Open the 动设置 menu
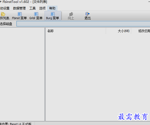150x125 pixels. click(5, 8)
